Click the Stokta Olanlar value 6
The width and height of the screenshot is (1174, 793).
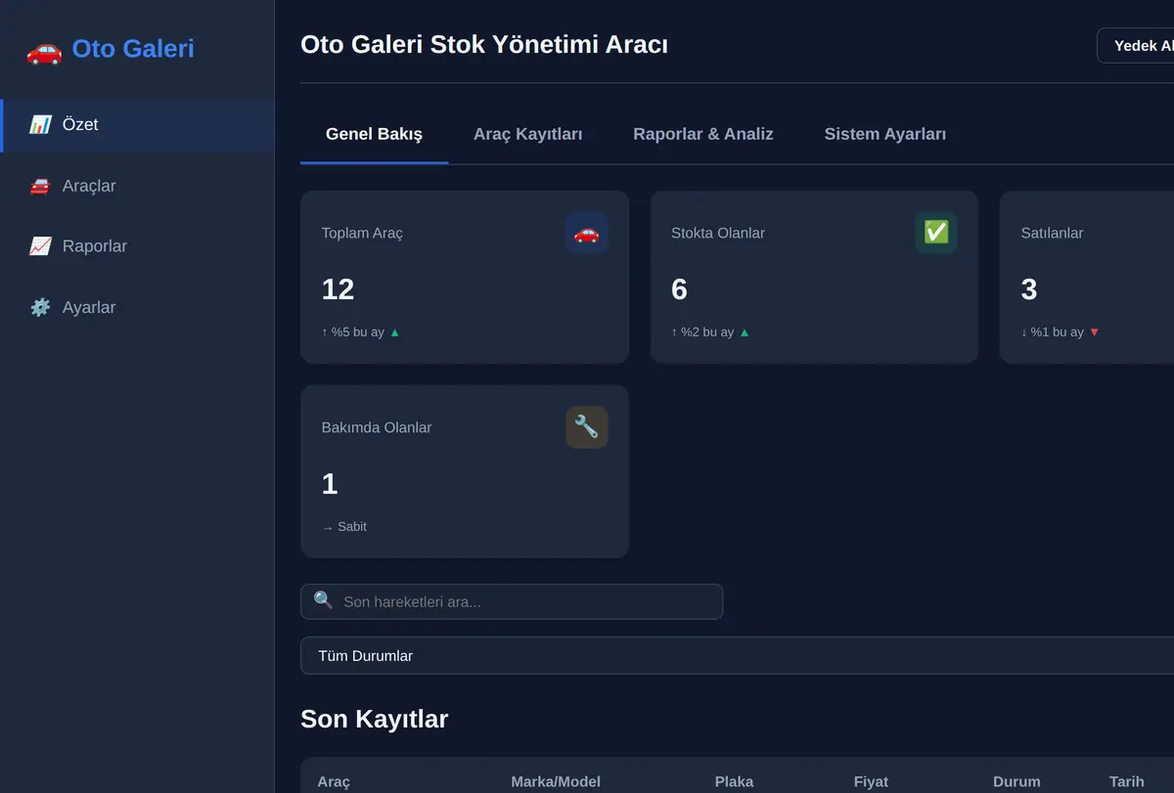679,289
